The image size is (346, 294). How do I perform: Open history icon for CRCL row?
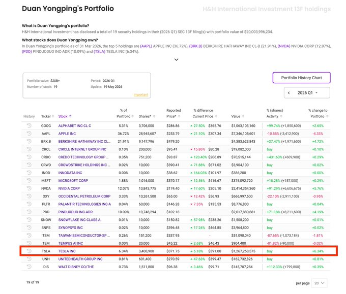click(x=29, y=149)
